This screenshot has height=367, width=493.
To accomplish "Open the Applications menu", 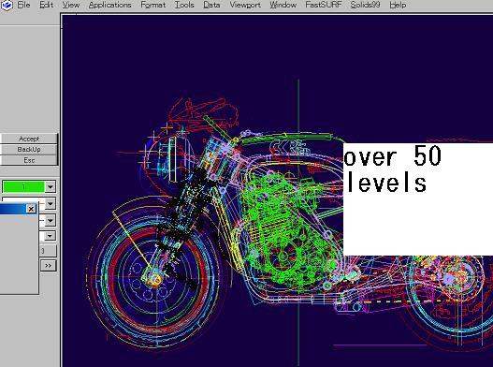I will tap(109, 5).
